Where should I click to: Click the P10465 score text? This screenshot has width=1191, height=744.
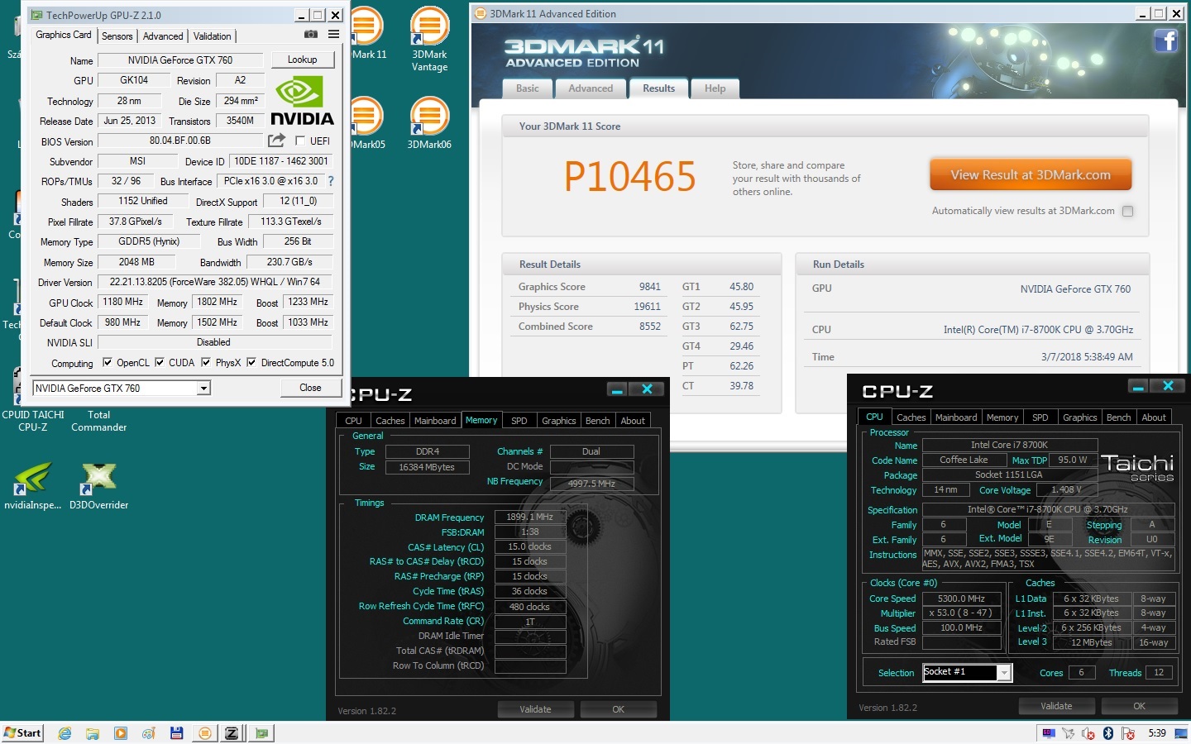point(630,177)
